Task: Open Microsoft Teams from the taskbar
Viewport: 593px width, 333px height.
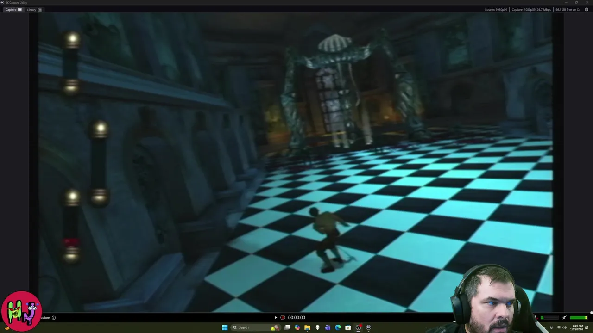Action: click(x=328, y=327)
